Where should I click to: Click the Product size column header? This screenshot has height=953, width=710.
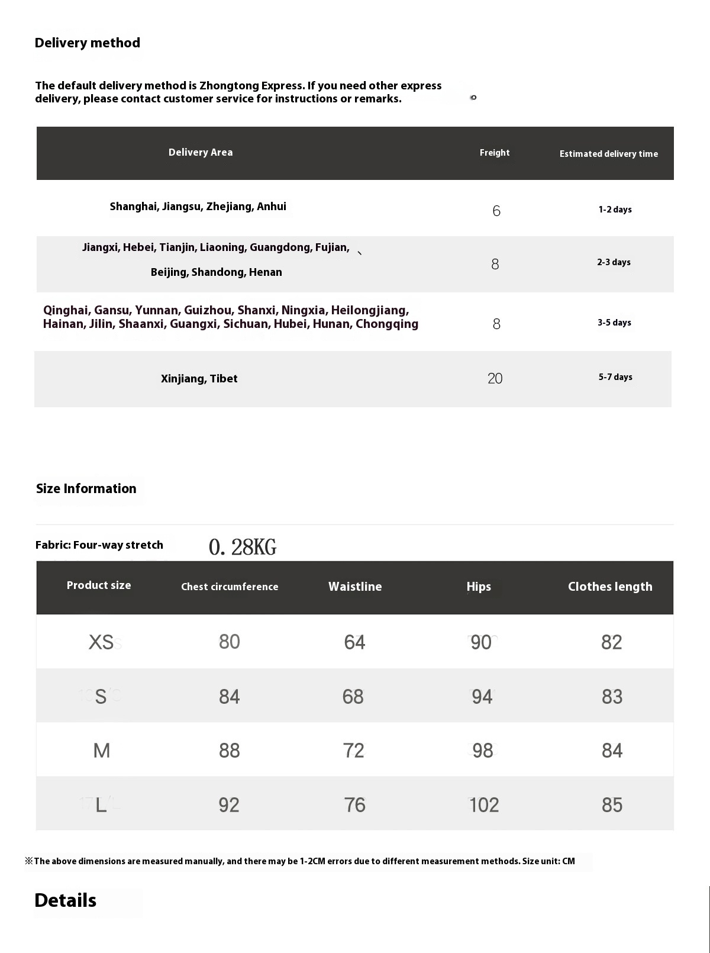[99, 585]
